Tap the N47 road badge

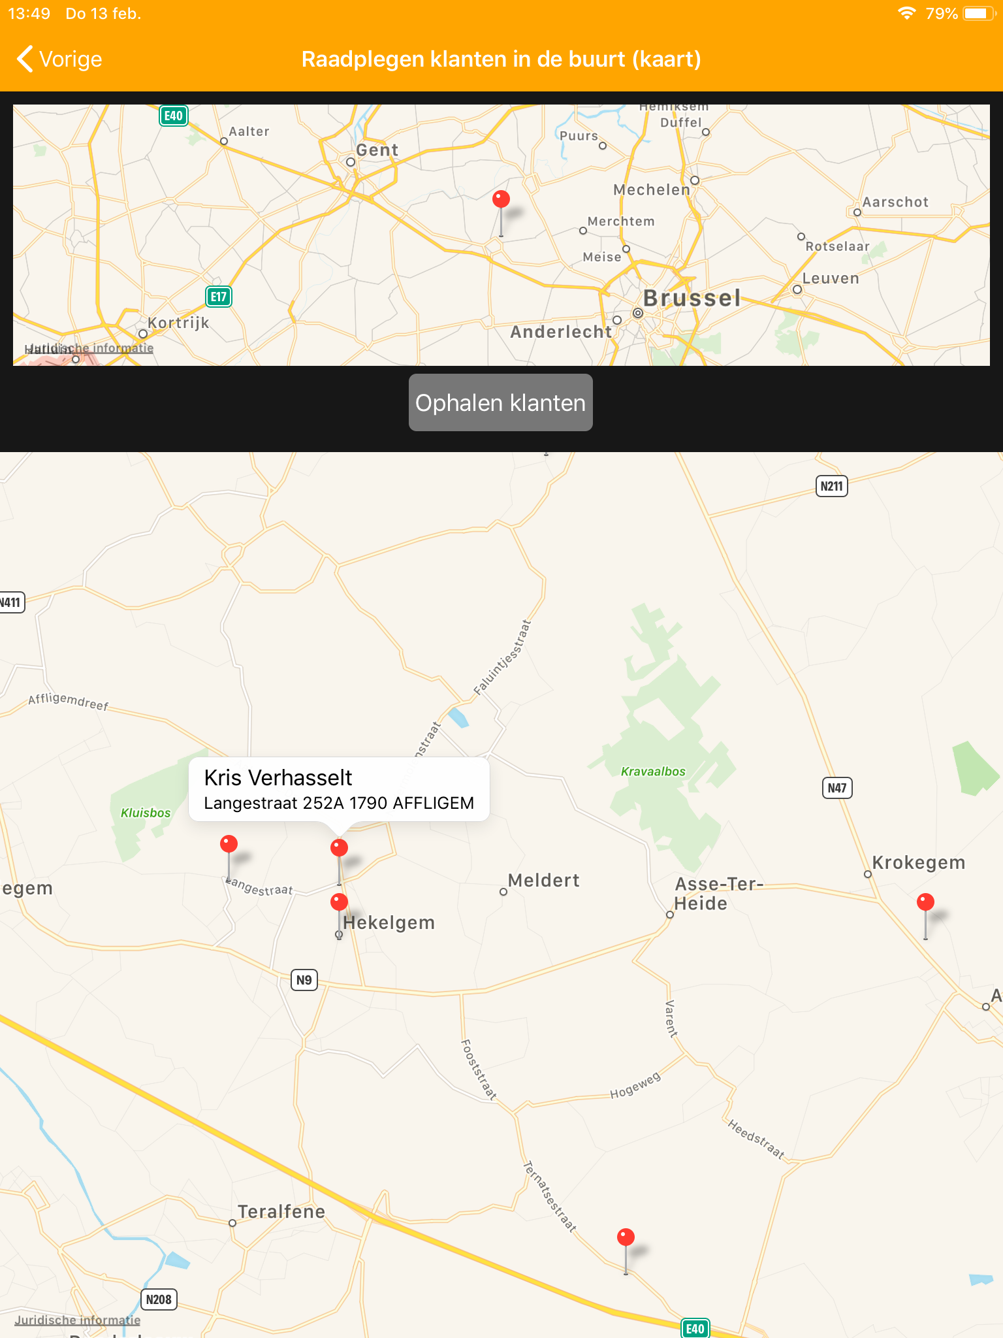(836, 788)
